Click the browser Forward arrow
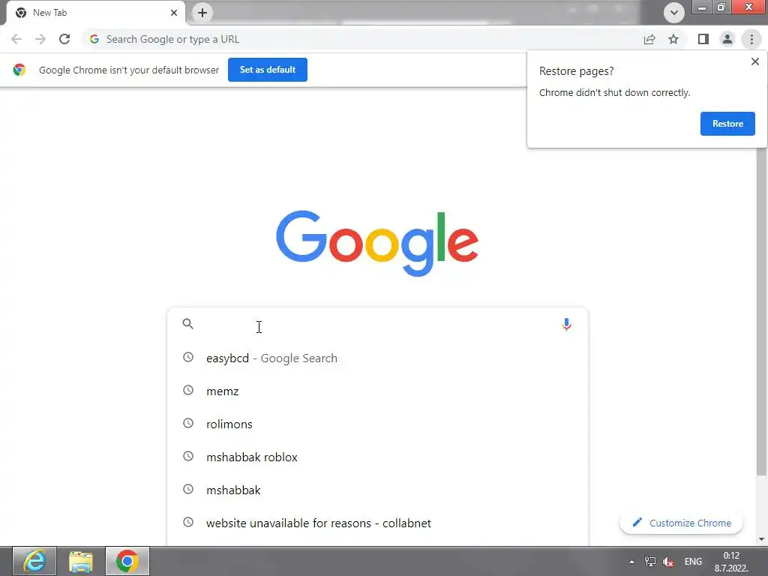This screenshot has height=576, width=768. pyautogui.click(x=40, y=39)
